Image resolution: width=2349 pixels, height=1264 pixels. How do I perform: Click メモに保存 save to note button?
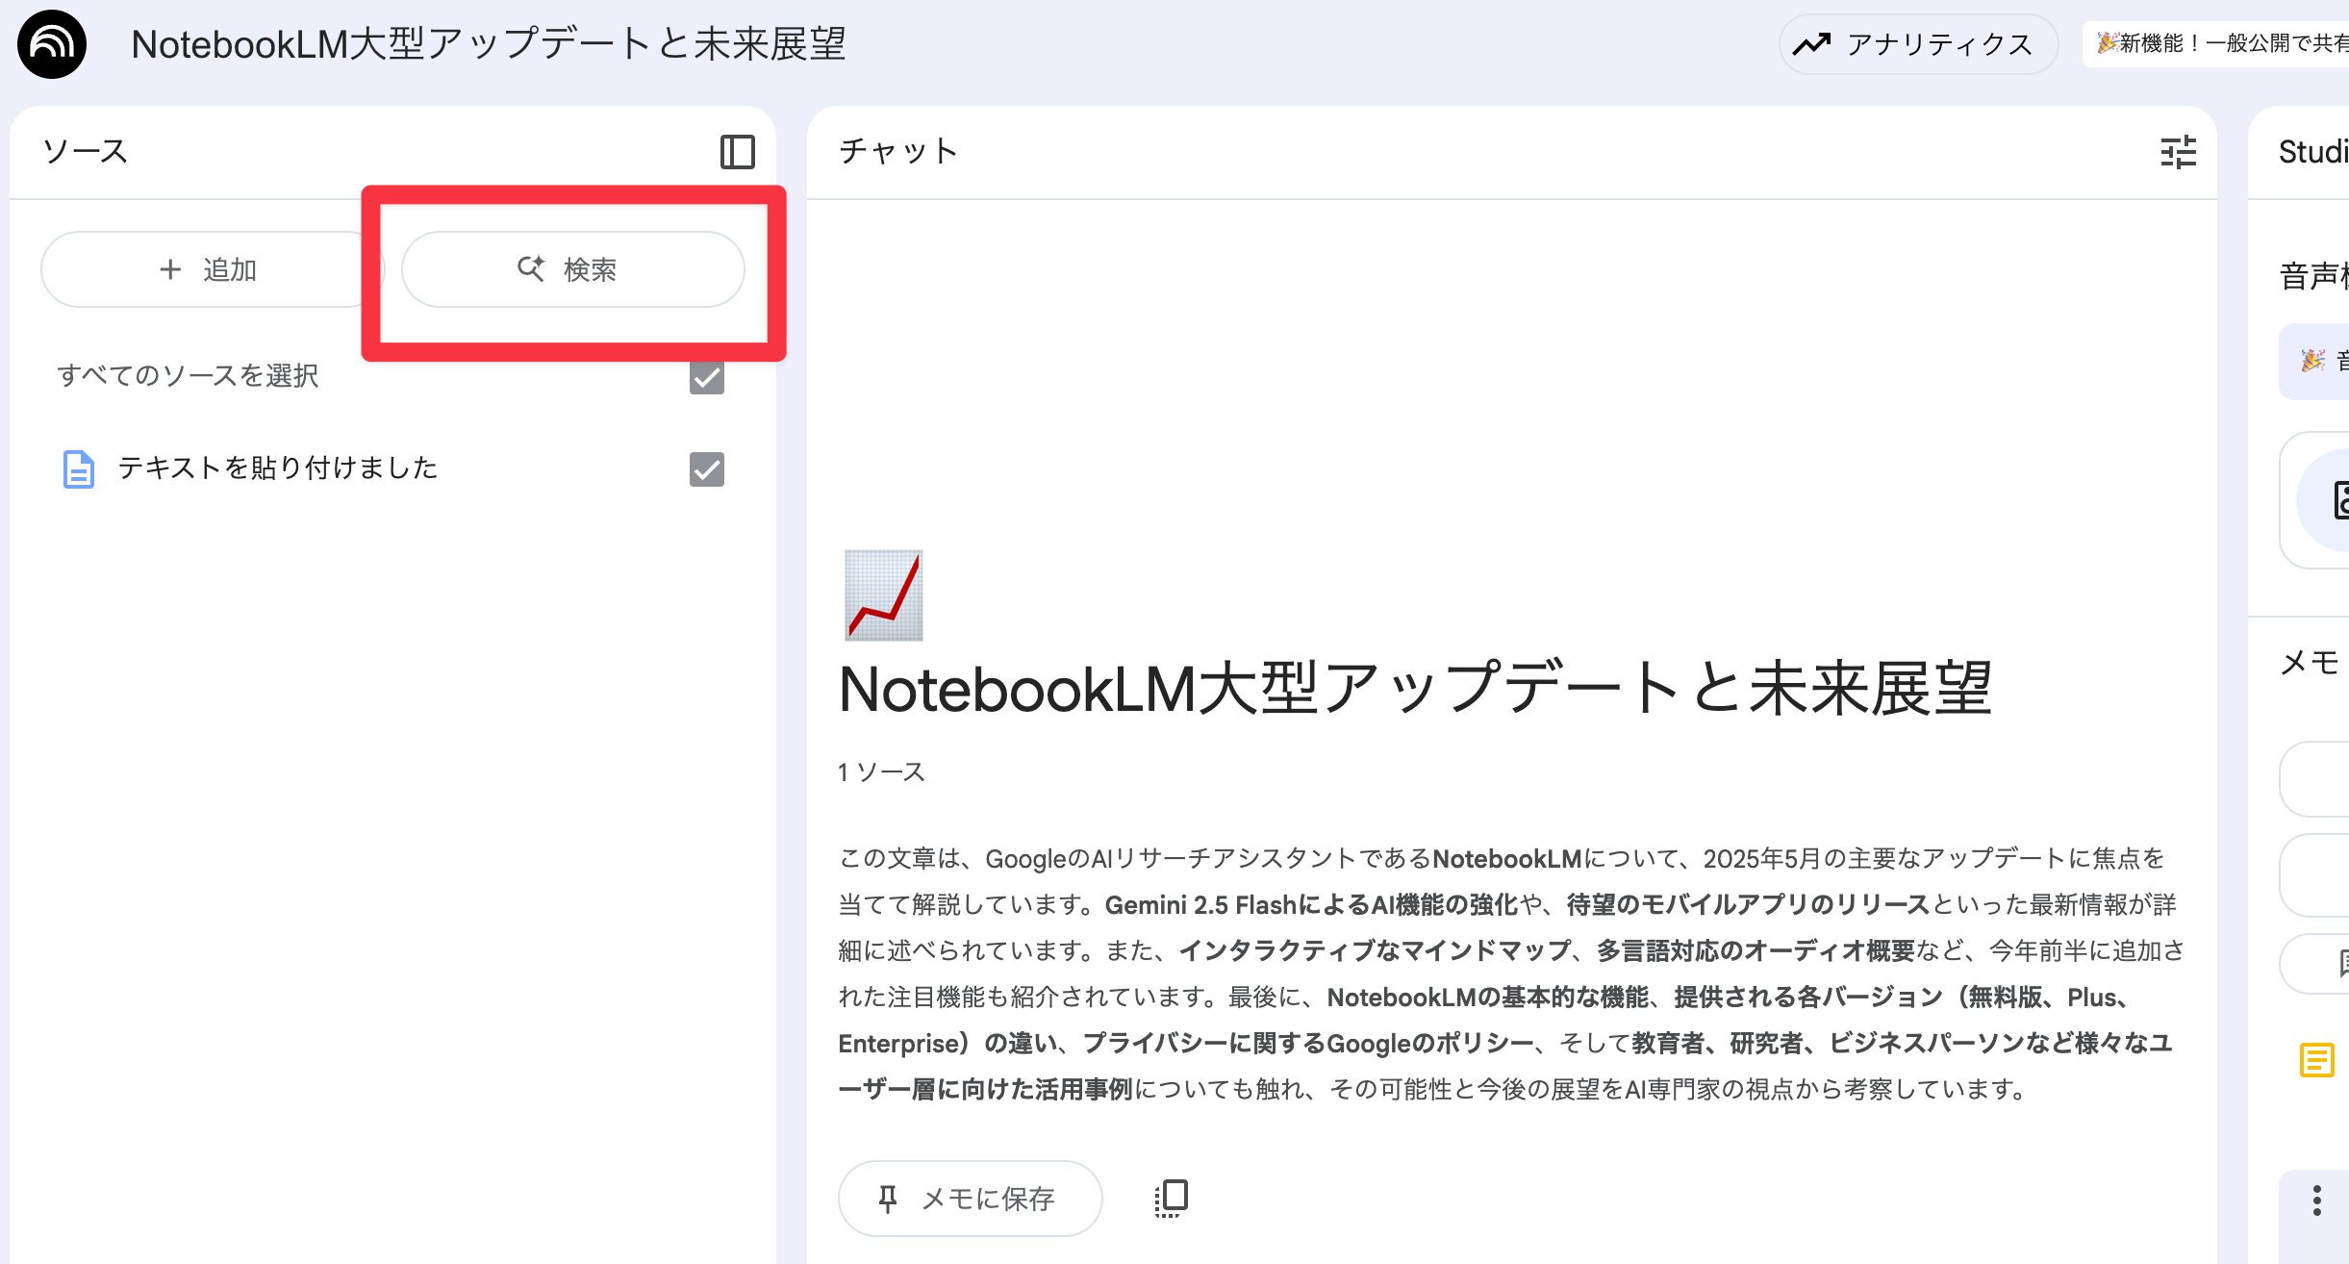[x=970, y=1199]
